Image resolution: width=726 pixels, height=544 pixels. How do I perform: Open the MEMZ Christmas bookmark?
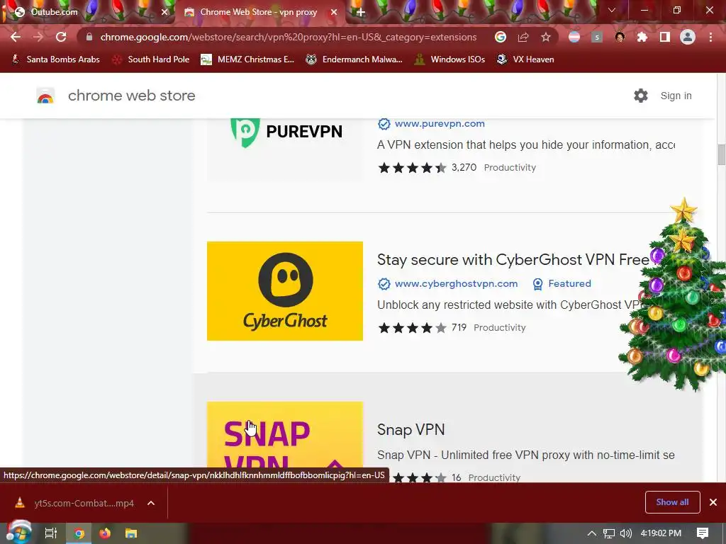point(247,59)
